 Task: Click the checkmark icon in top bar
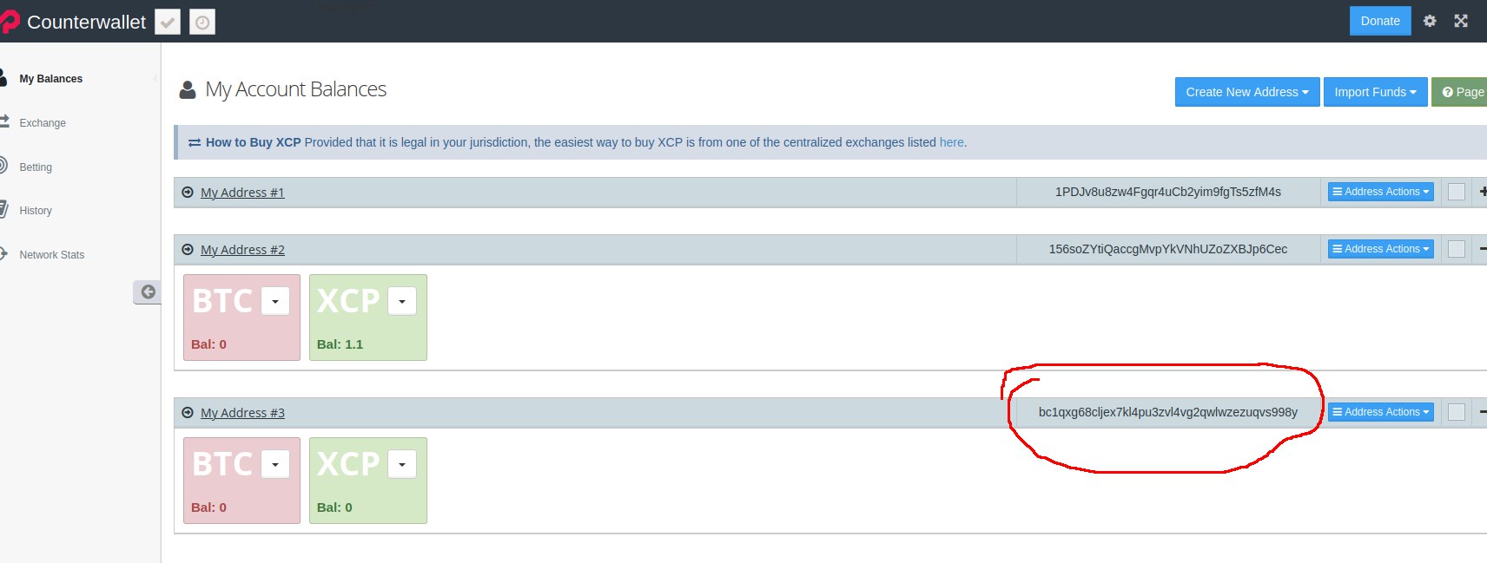coord(168,22)
